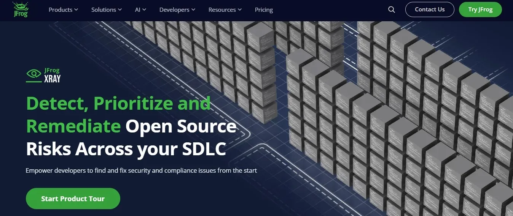The image size is (513, 216).
Task: Click the Contact Us button
Action: coord(430,9)
